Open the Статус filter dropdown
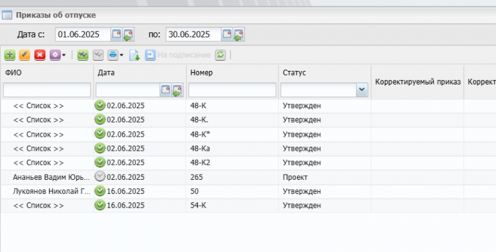Screen dimensions: 496x252 point(362,90)
